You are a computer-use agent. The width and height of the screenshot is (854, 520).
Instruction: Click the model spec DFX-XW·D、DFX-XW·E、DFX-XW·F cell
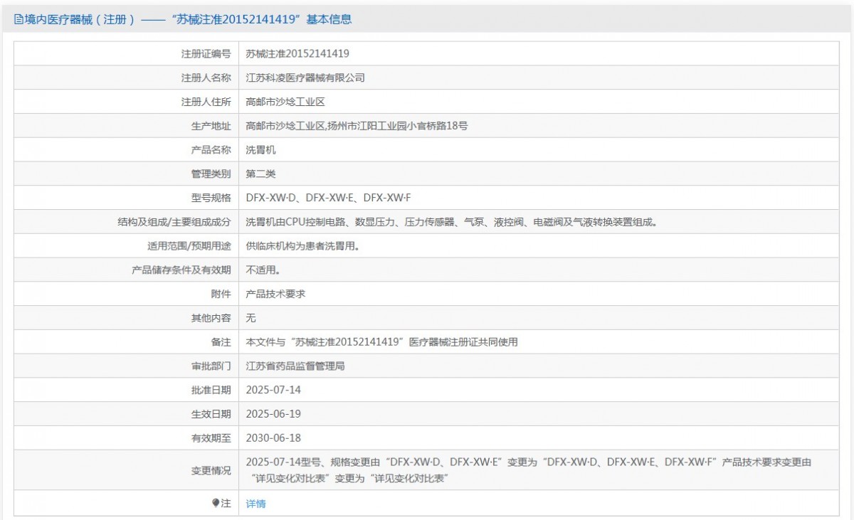tap(328, 198)
